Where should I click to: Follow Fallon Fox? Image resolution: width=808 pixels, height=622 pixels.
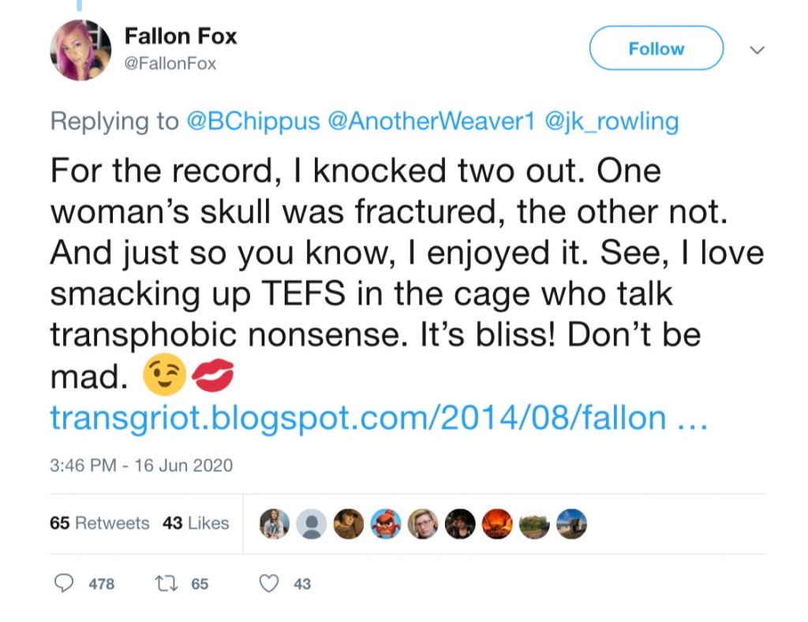[x=656, y=49]
